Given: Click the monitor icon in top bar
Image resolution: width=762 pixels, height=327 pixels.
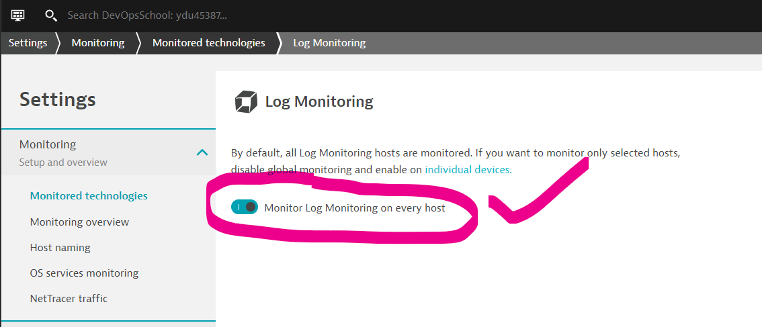Looking at the screenshot, I should pos(18,15).
